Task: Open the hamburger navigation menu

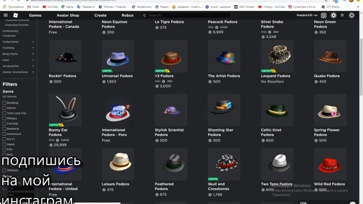Action: point(6,15)
